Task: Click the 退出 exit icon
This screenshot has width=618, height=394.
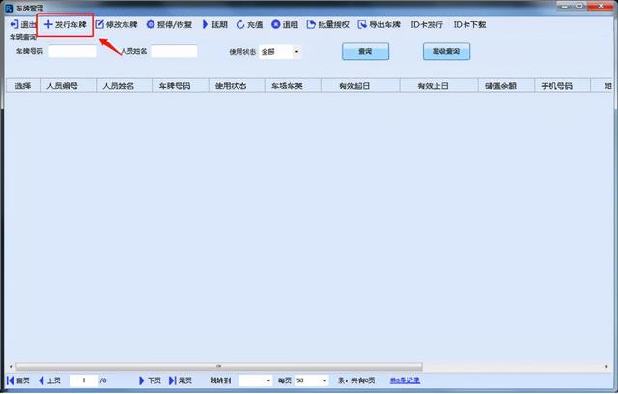Action: 13,24
